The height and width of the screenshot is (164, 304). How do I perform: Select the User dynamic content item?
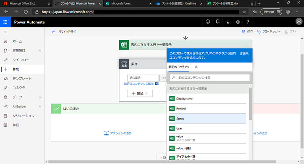(208, 128)
